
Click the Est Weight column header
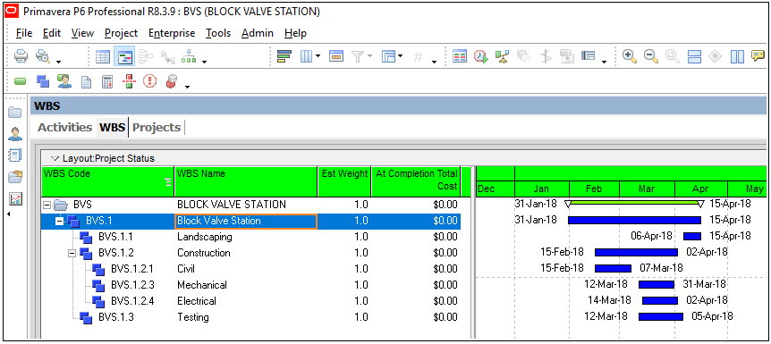(344, 182)
